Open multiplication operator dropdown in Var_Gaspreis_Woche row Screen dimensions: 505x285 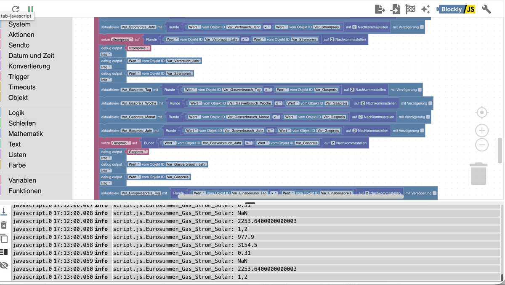click(278, 103)
